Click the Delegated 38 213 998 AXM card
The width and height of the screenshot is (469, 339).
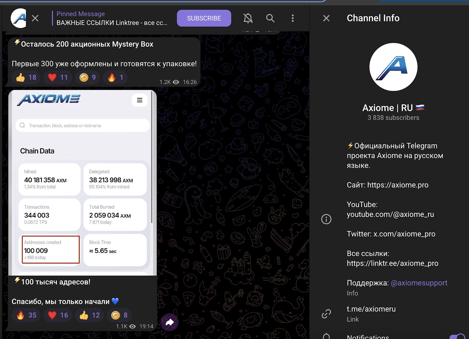[x=115, y=179]
